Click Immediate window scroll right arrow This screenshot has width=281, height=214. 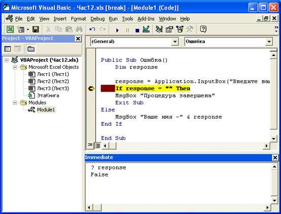point(267,207)
